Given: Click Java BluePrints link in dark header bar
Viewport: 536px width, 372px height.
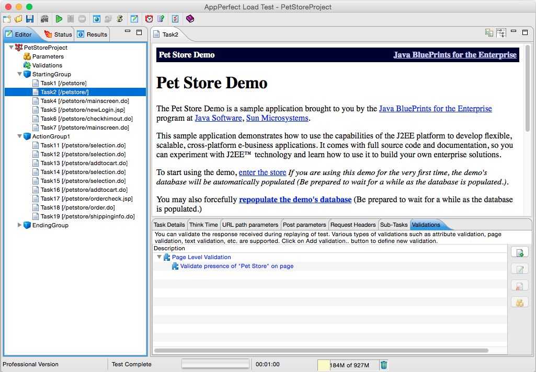Looking at the screenshot, I should [455, 55].
